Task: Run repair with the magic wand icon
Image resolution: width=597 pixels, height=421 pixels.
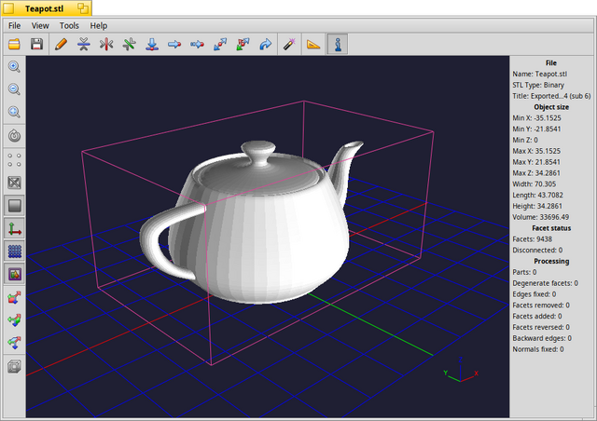Action: [289, 44]
